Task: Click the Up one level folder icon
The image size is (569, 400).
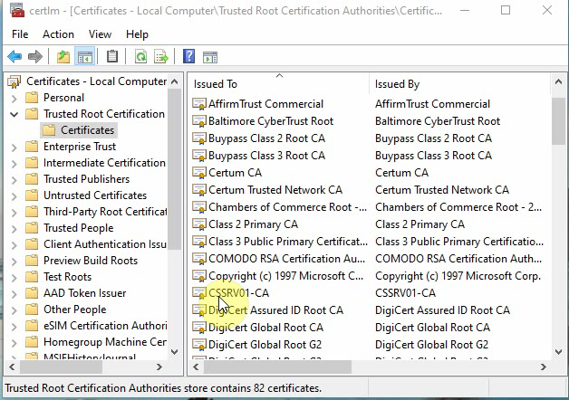Action: point(63,57)
